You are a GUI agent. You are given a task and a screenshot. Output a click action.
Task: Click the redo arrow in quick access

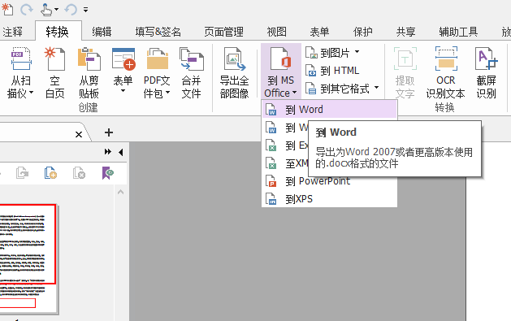(x=26, y=10)
